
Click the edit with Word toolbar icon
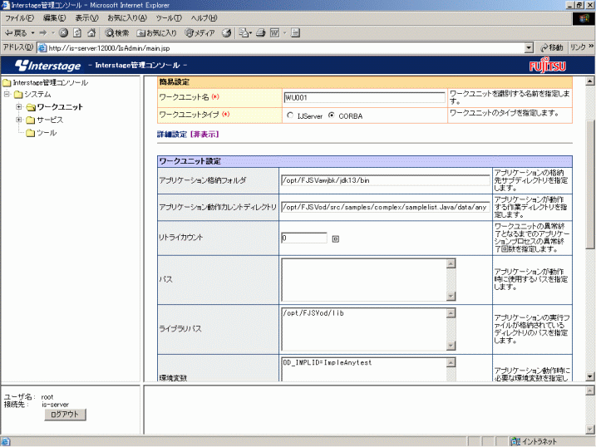click(274, 33)
